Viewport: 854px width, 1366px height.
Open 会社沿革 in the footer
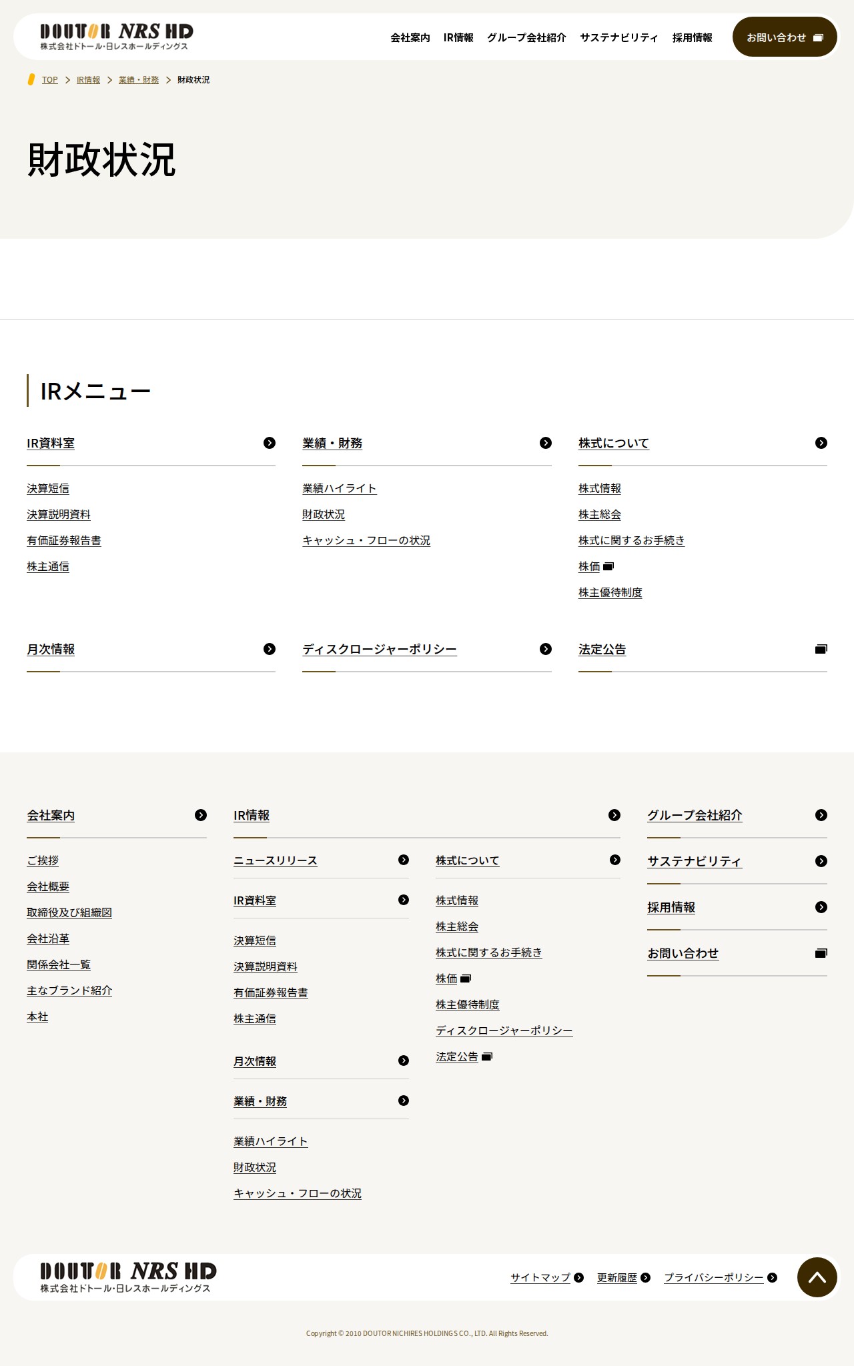click(x=48, y=938)
